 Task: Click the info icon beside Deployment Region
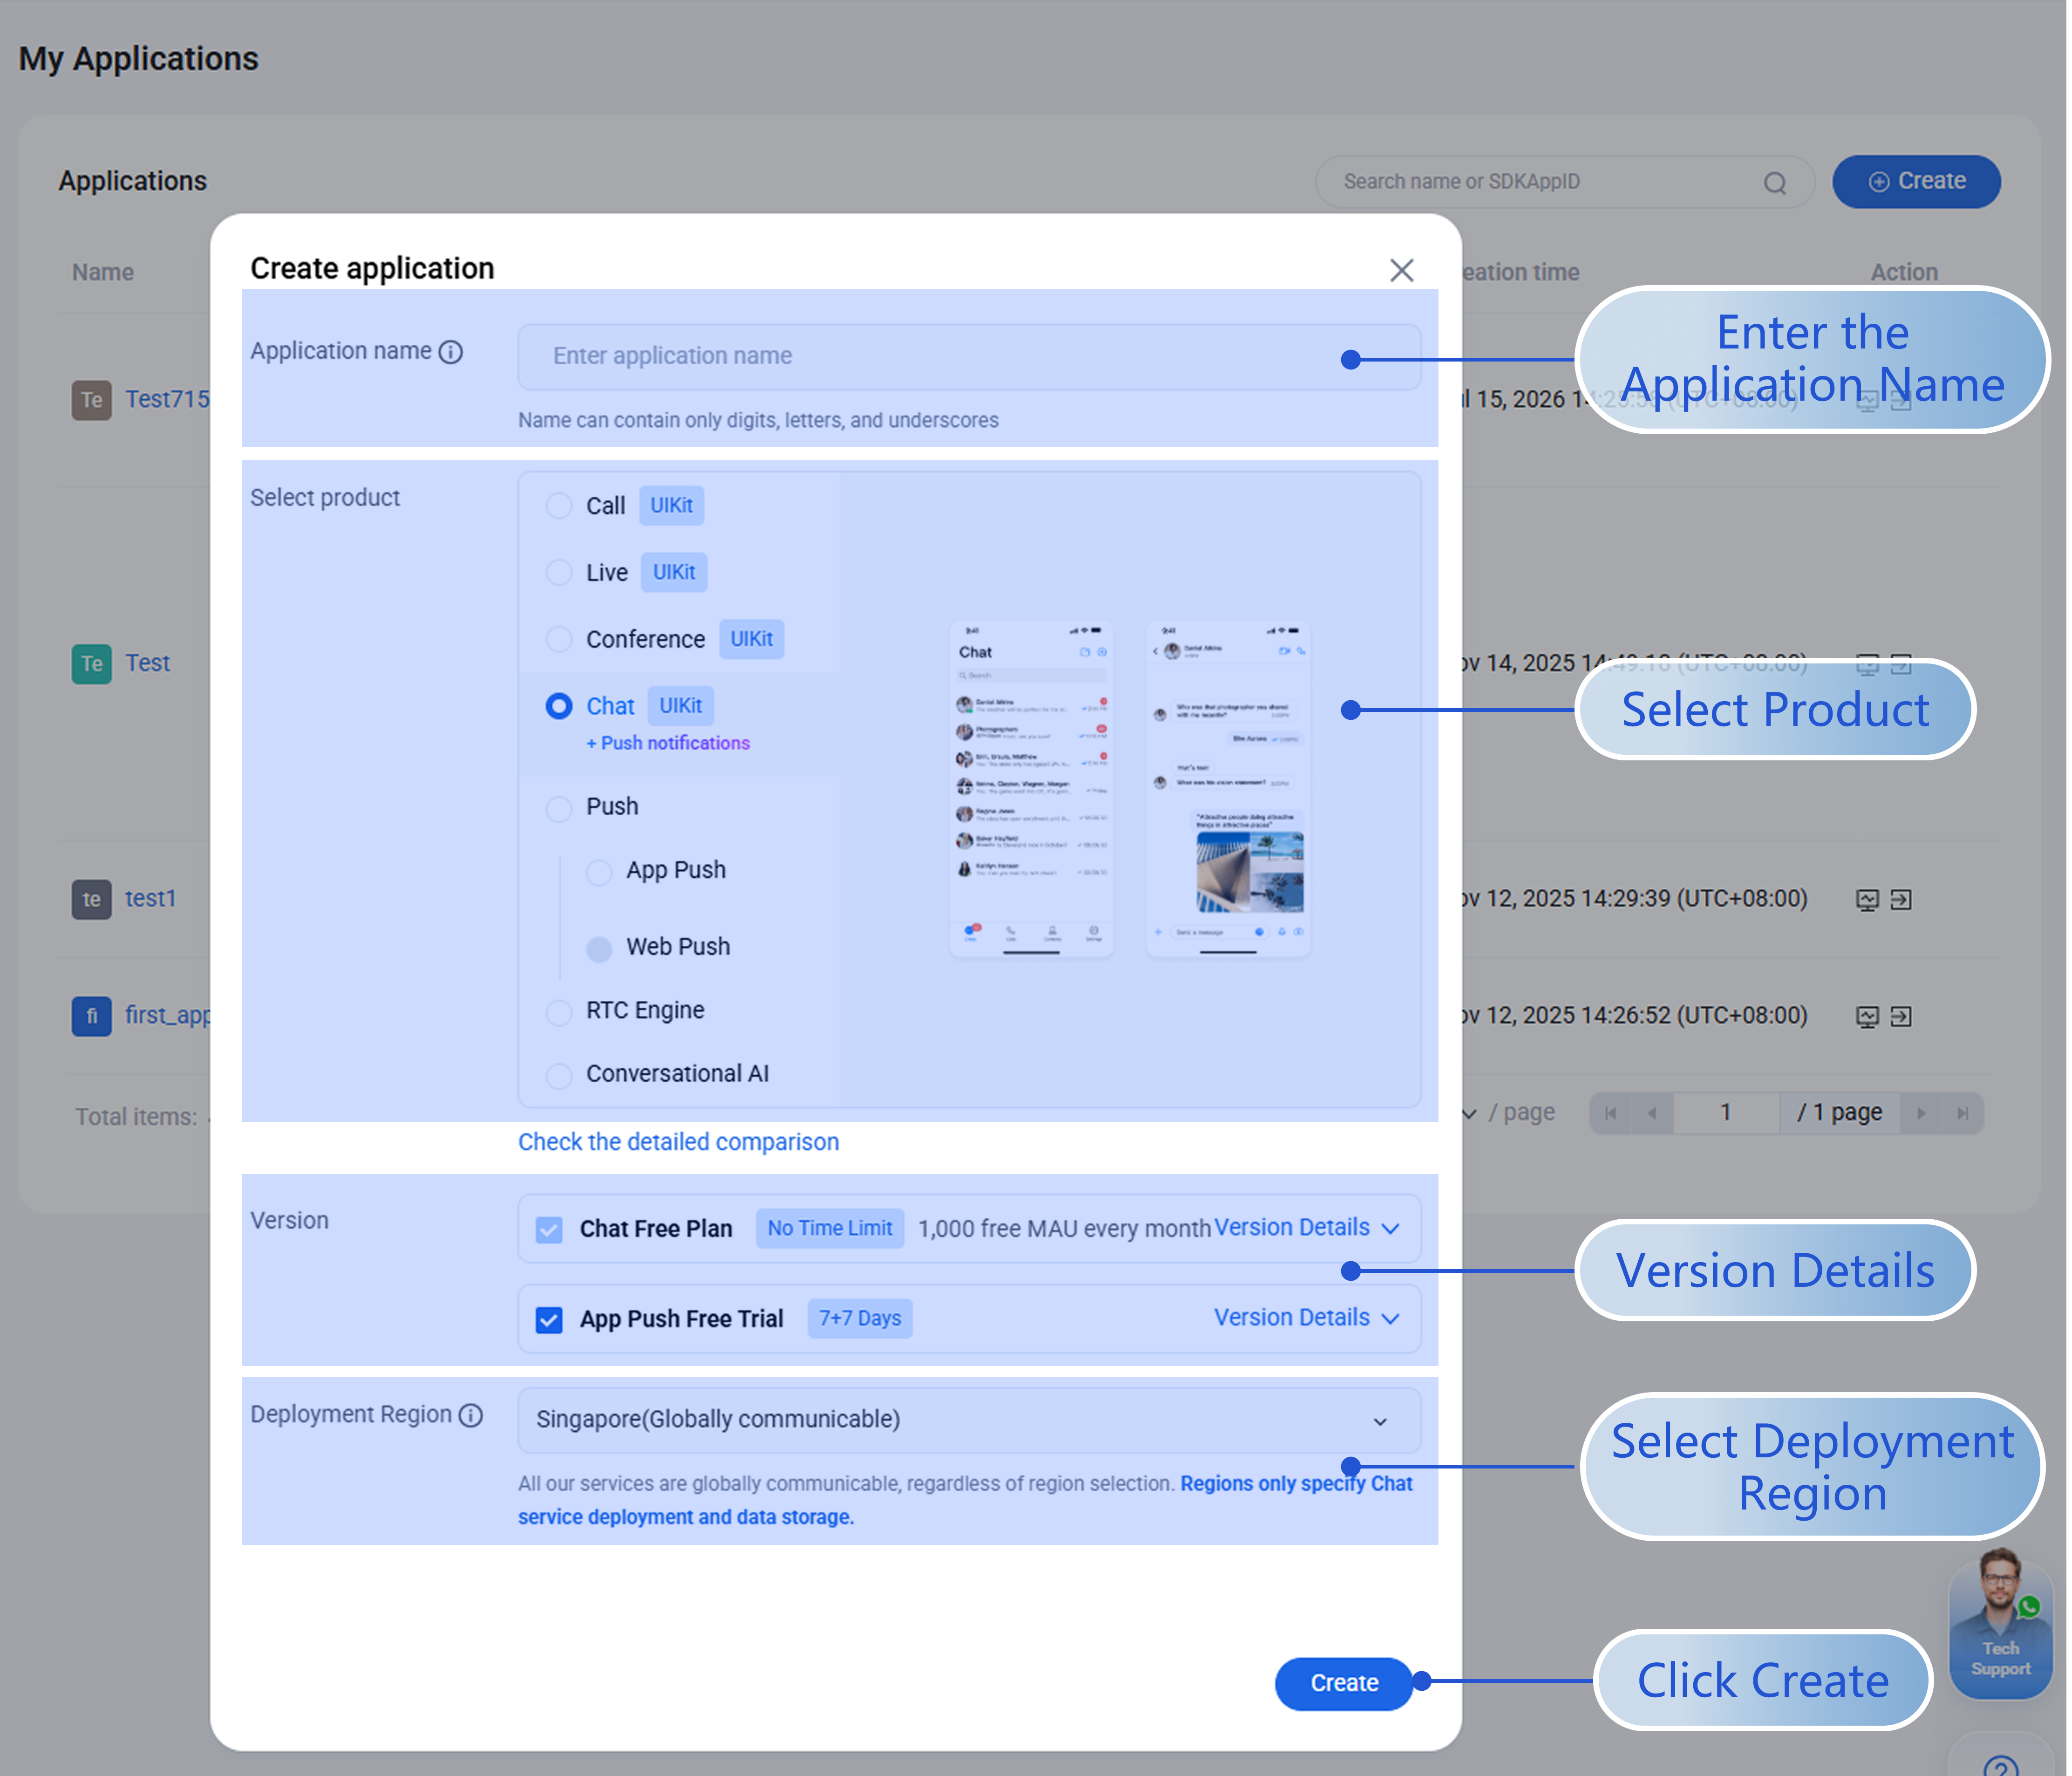click(x=471, y=1415)
